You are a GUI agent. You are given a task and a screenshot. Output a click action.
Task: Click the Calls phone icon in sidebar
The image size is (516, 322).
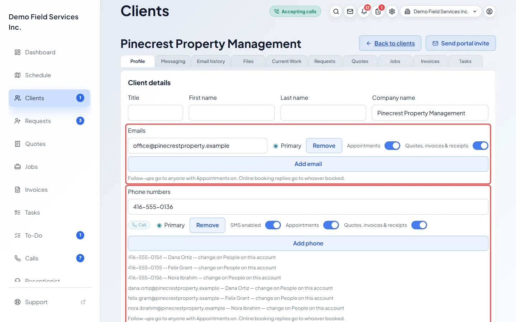(18, 258)
